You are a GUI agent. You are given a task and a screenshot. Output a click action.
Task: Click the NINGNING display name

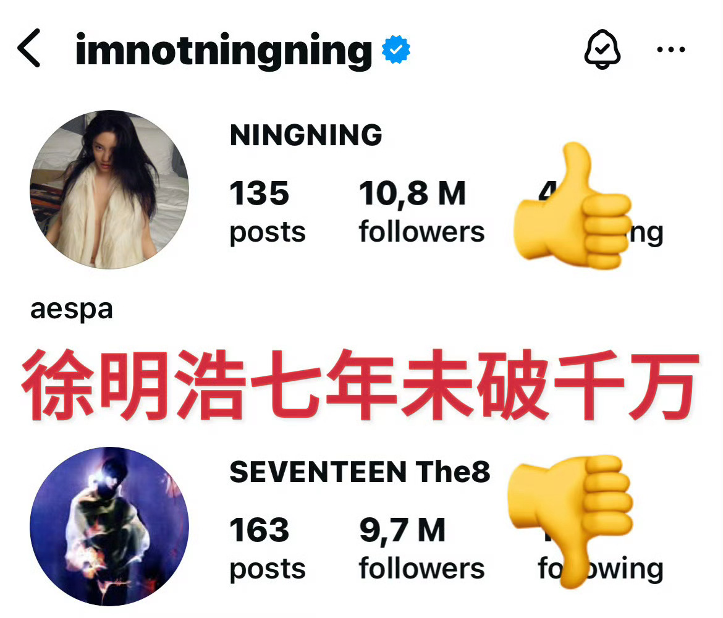[306, 135]
